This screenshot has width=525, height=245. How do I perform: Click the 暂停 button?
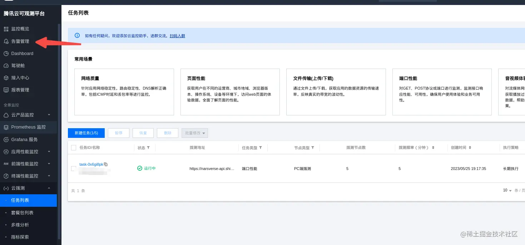pyautogui.click(x=119, y=133)
